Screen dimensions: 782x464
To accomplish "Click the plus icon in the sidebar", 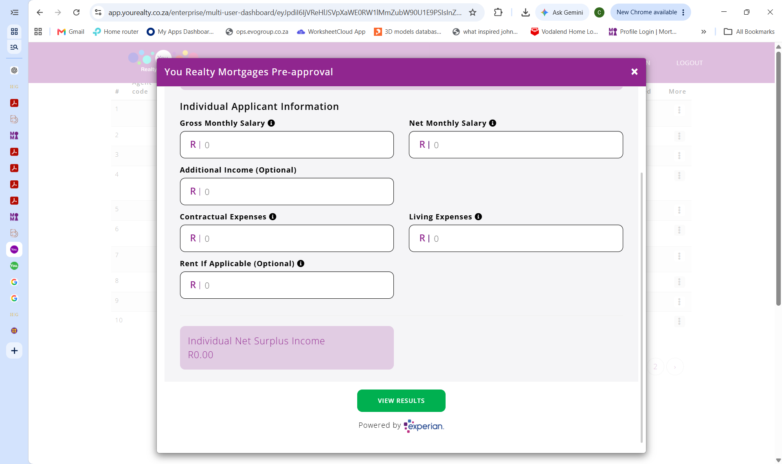I will point(14,350).
